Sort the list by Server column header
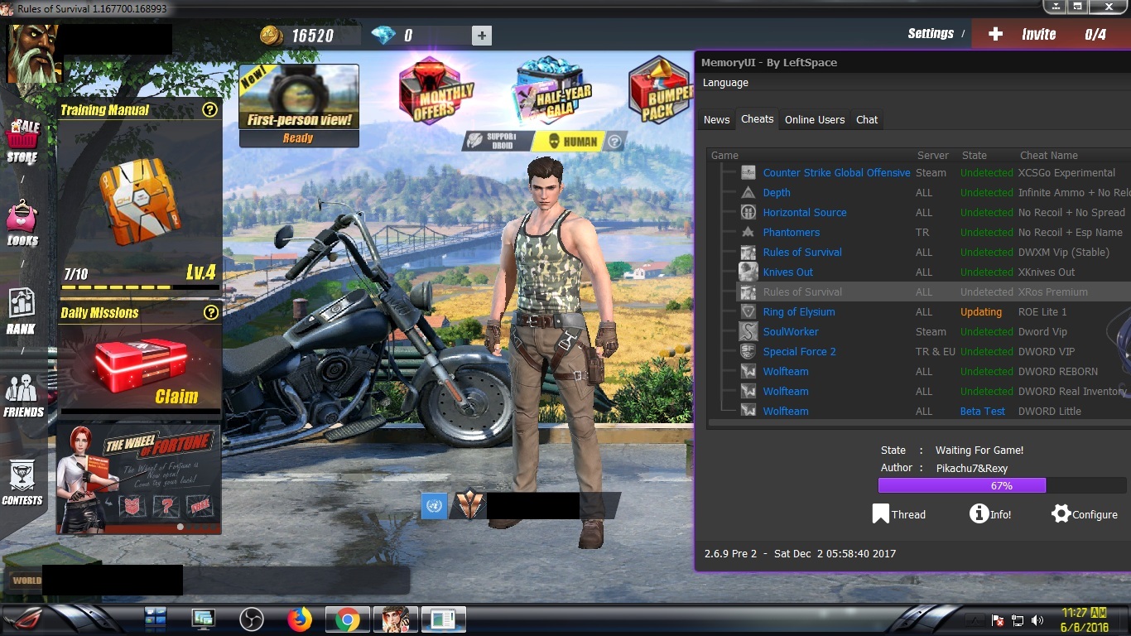The image size is (1131, 636). click(x=933, y=156)
